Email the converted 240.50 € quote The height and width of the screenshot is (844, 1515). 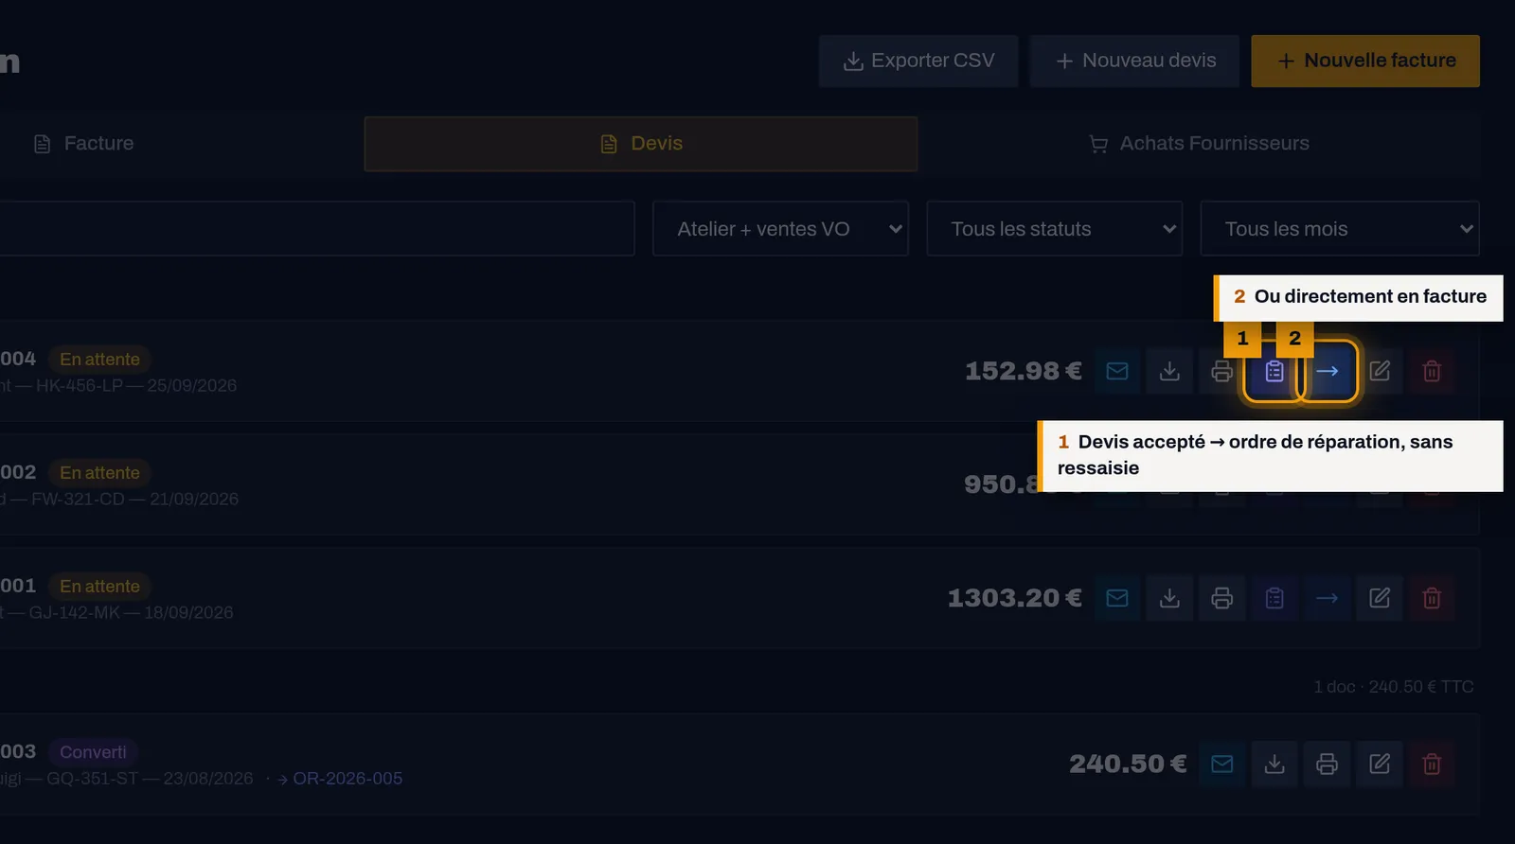1222,764
